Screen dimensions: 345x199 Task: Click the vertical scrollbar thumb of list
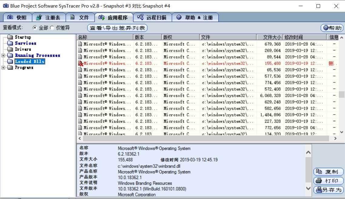click(x=341, y=94)
